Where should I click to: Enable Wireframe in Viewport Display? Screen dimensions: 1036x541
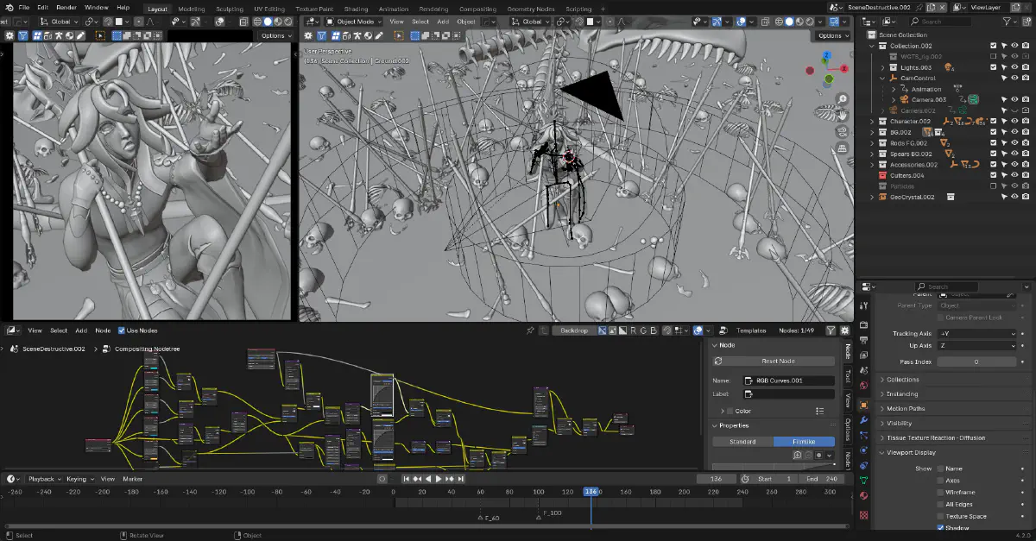(x=940, y=493)
